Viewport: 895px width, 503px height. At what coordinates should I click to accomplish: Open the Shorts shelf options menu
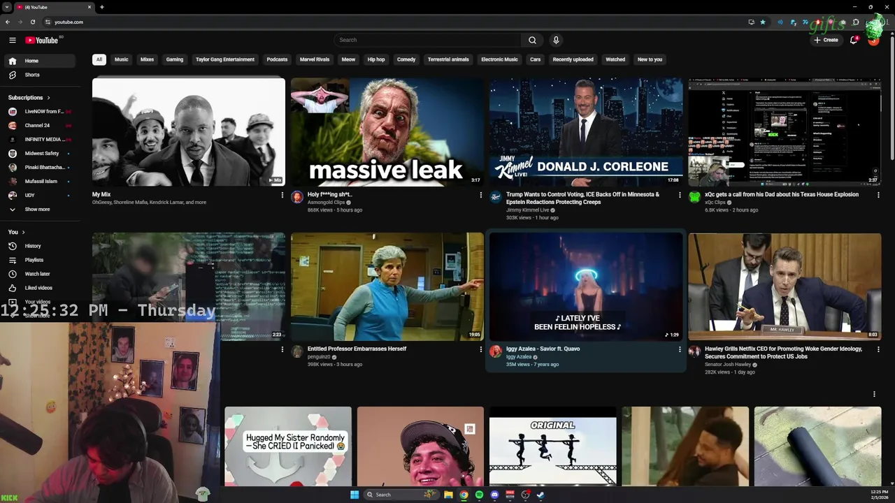[x=874, y=394]
